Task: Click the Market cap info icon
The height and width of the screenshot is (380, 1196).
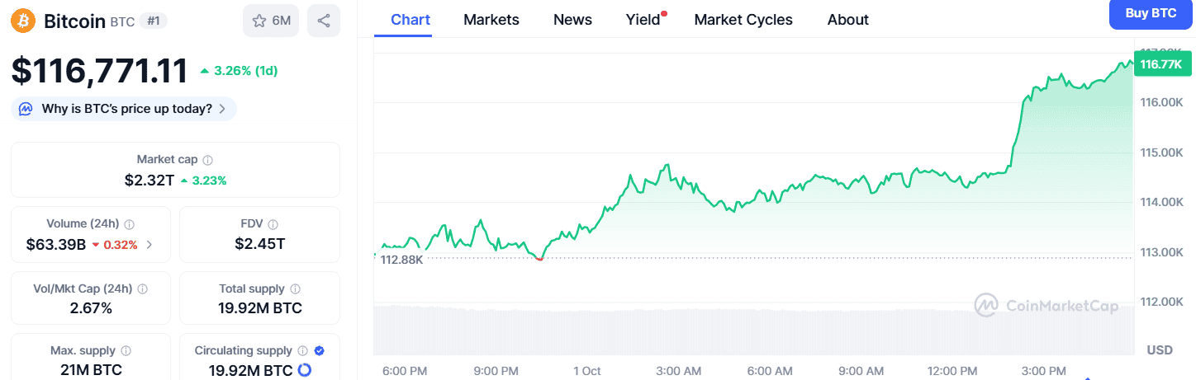Action: coord(208,160)
